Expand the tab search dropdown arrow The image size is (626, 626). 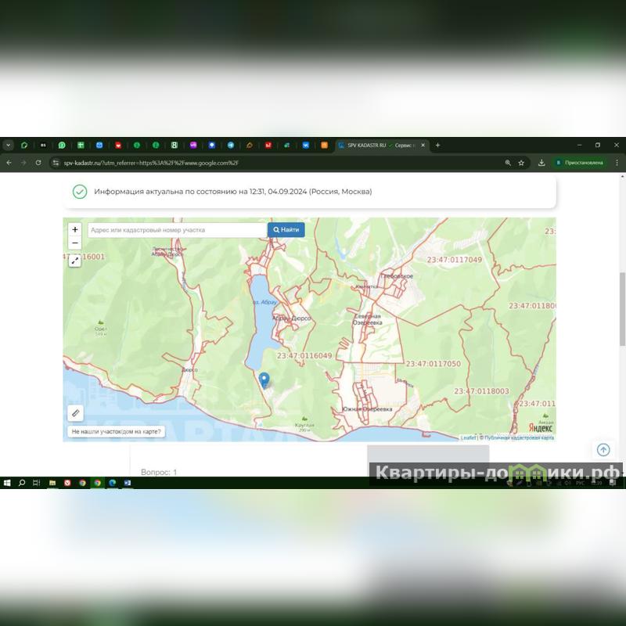click(9, 145)
